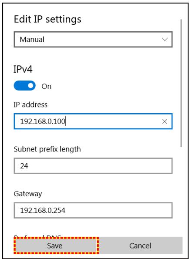Click the dialog's vertical scrollbar
This screenshot has height=259, width=189.
(x=181, y=83)
